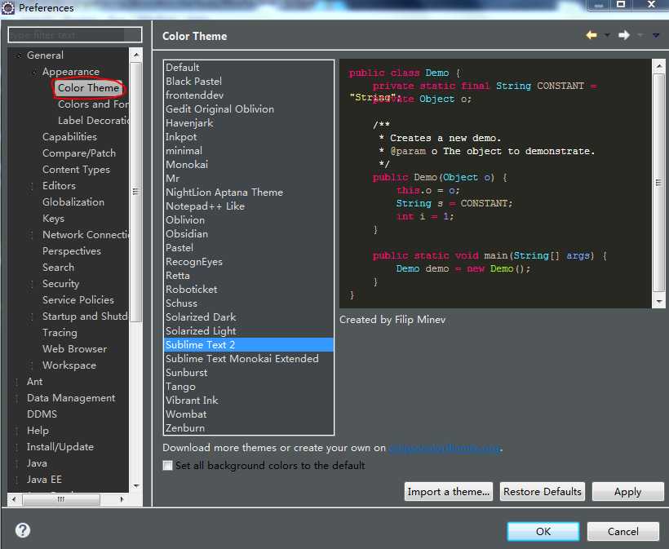Choose the Zenburn theme

249,427
